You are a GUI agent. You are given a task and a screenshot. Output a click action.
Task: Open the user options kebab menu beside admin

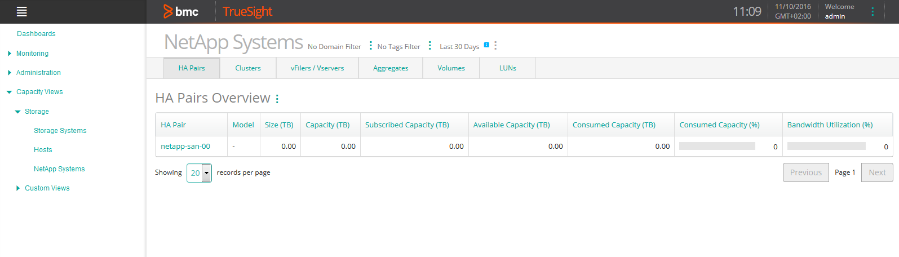click(x=873, y=11)
